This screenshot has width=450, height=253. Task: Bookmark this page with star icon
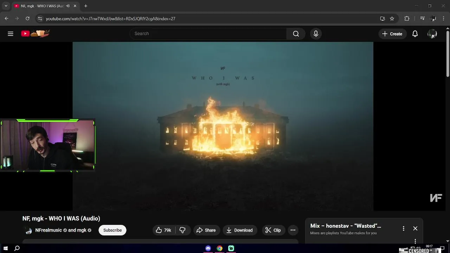[392, 19]
